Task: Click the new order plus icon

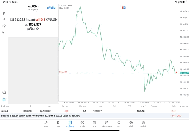Action: click(4, 100)
